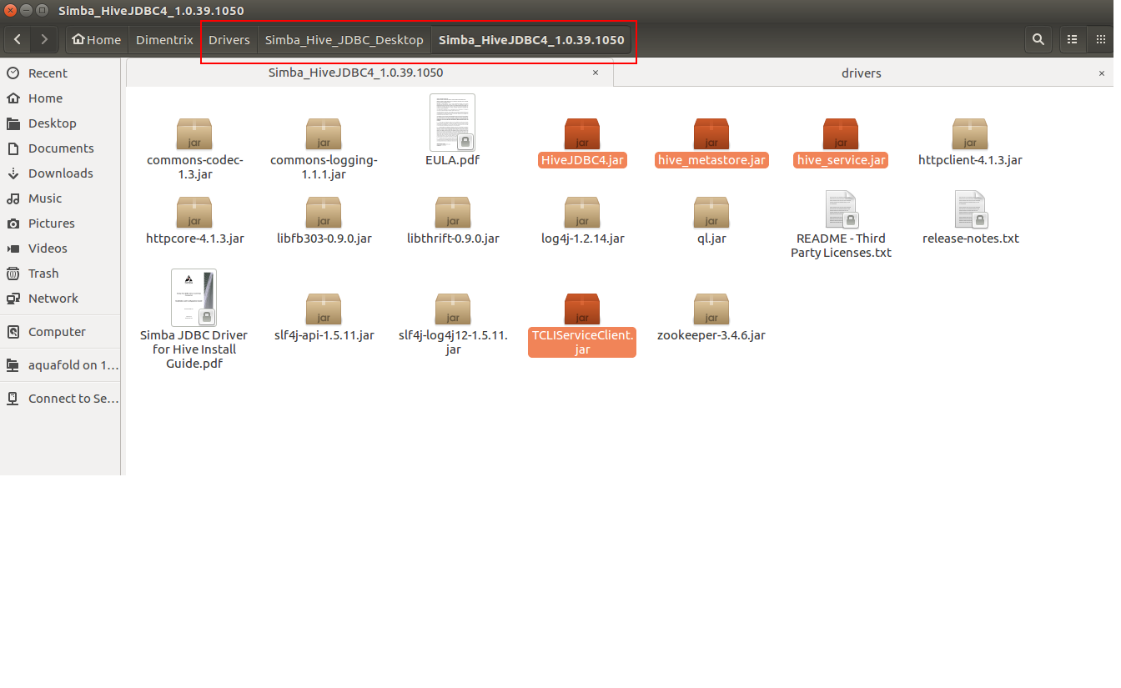This screenshot has height=688, width=1121.
Task: Navigate to Home in the path bar
Action: coord(97,39)
